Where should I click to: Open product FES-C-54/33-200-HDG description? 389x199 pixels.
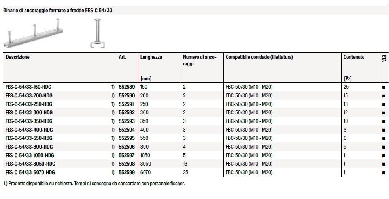point(29,95)
